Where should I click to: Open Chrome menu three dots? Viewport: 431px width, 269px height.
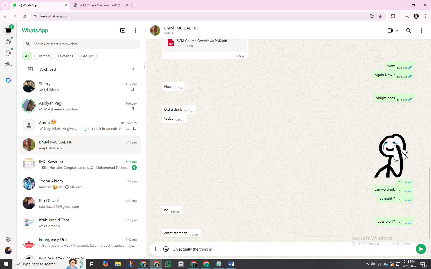(x=425, y=16)
